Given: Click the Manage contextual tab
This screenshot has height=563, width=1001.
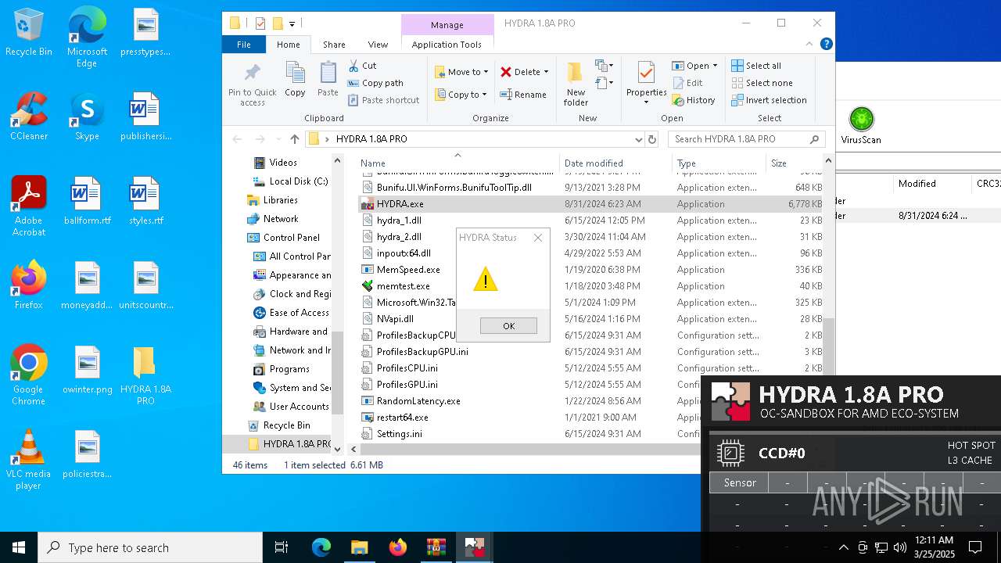Looking at the screenshot, I should (447, 25).
